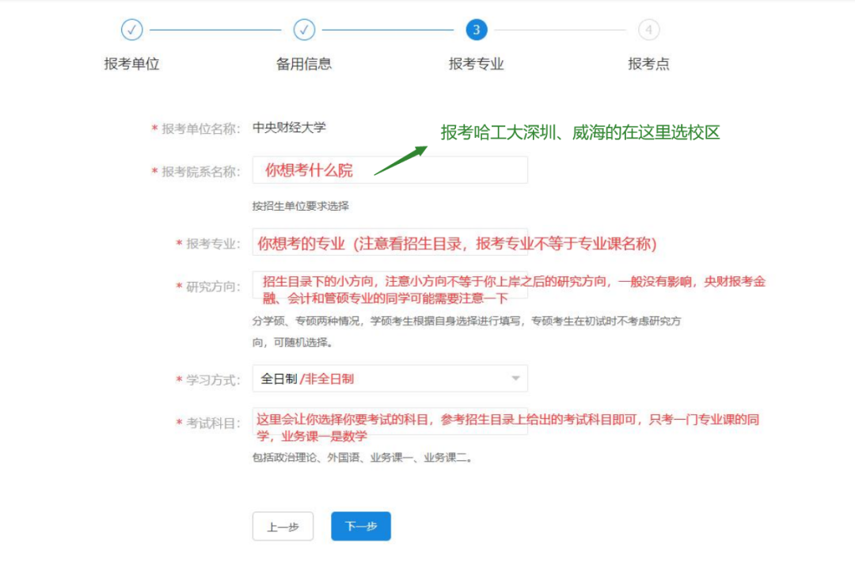The width and height of the screenshot is (855, 563).
Task: Open the 学习方式 dropdown arrow
Action: (514, 378)
